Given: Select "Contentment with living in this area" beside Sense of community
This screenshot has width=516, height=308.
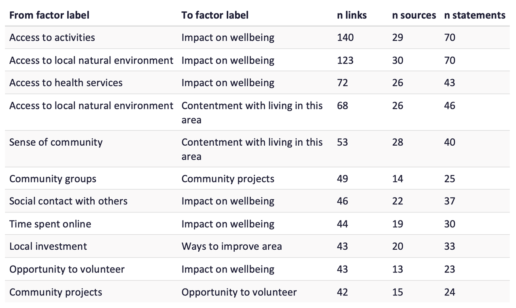Looking at the screenshot, I should coord(252,149).
